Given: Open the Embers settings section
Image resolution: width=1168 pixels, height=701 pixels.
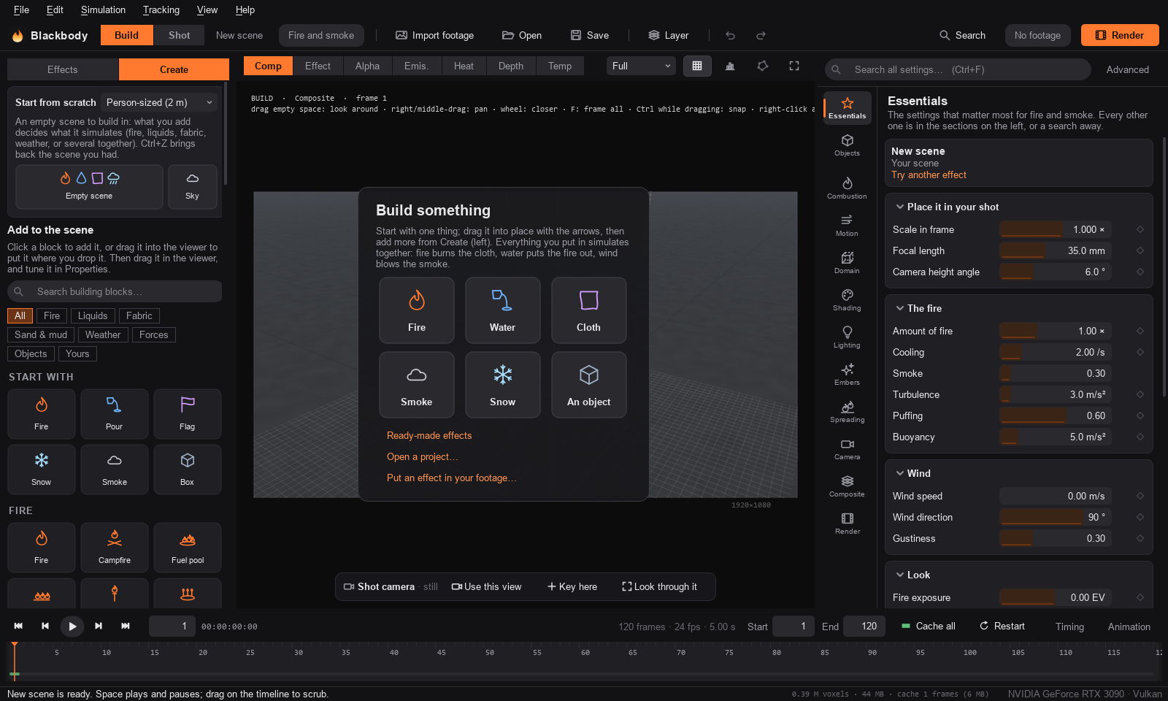Looking at the screenshot, I should [x=847, y=373].
